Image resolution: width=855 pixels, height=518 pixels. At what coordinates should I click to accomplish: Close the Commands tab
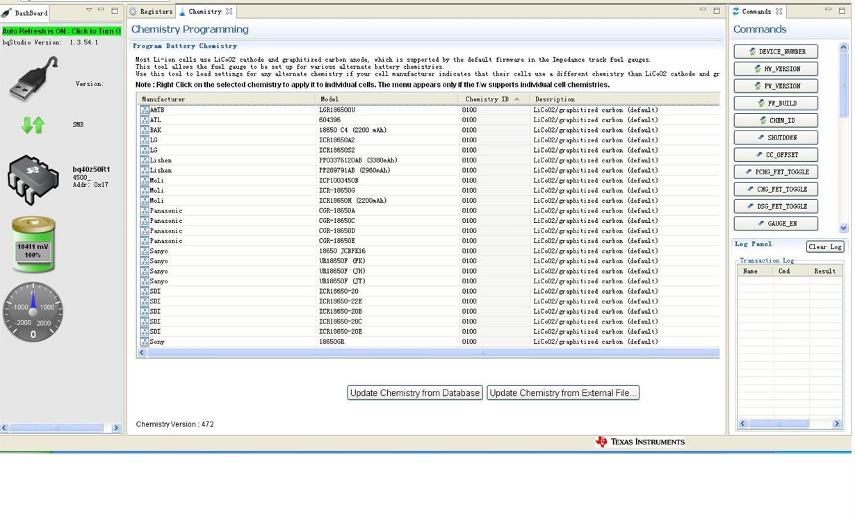[779, 11]
